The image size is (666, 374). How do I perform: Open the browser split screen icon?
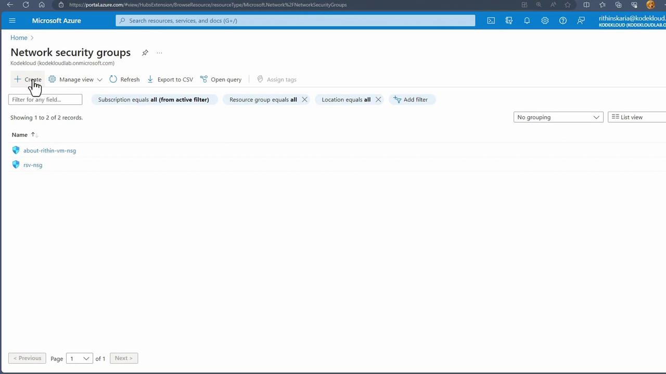click(x=586, y=5)
